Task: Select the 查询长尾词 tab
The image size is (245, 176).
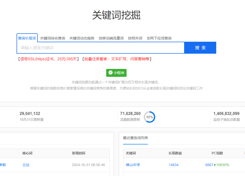Action: click(x=27, y=38)
